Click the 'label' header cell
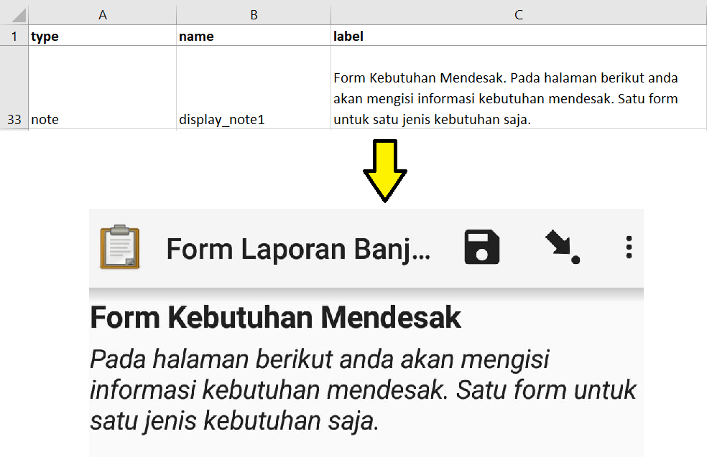712x467 pixels. pos(518,36)
